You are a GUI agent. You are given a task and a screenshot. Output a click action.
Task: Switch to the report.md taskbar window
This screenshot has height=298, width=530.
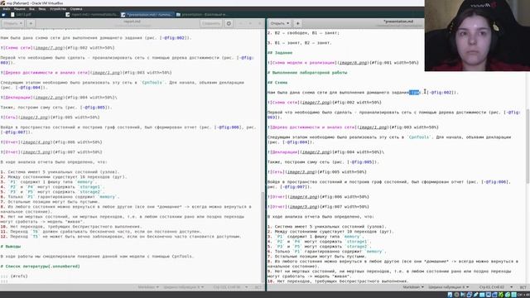coord(92,15)
